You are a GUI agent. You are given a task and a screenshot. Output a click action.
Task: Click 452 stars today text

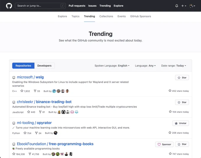pos(179,91)
